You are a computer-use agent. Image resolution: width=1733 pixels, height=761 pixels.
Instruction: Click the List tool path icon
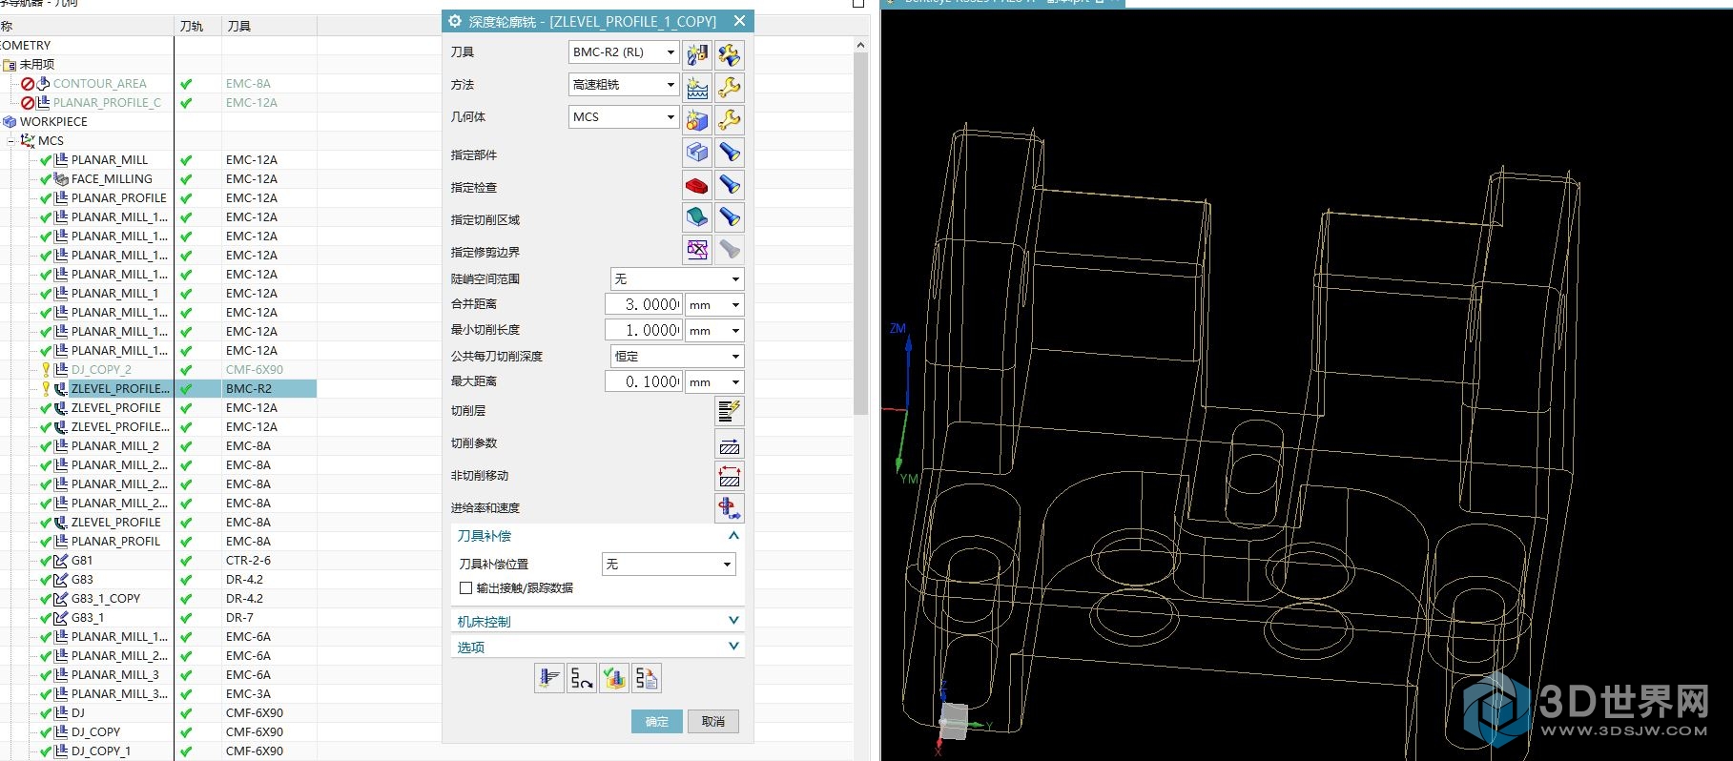pos(647,678)
